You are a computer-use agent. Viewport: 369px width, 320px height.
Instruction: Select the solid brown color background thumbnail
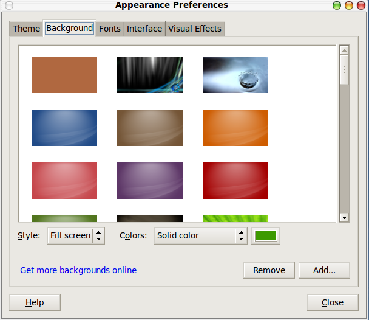click(64, 75)
